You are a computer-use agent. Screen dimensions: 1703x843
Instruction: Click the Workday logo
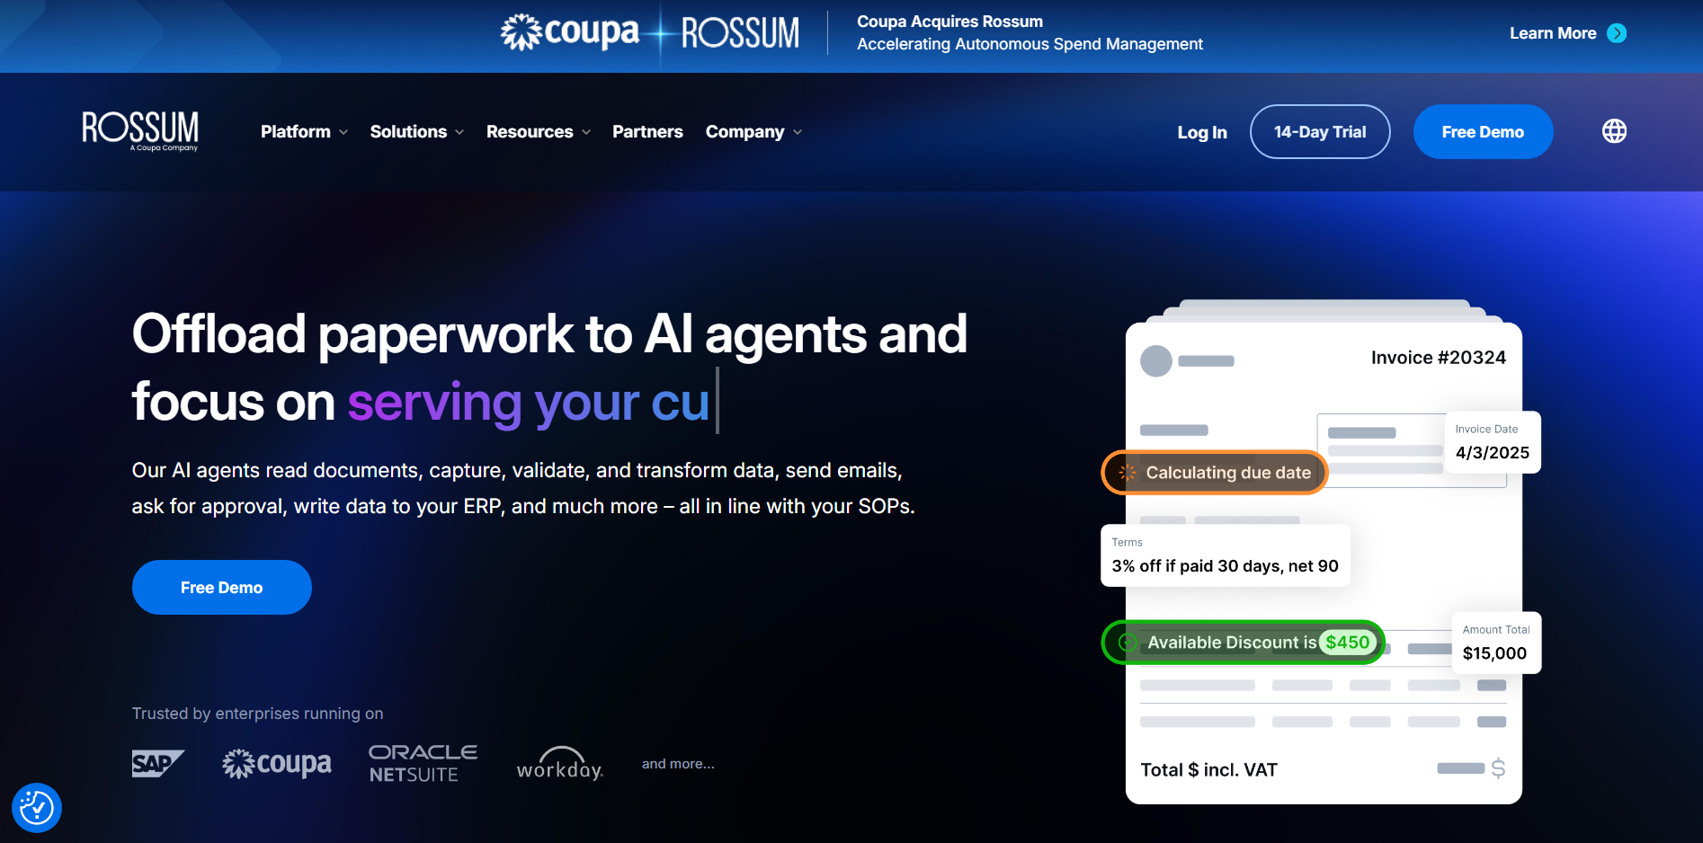559,763
